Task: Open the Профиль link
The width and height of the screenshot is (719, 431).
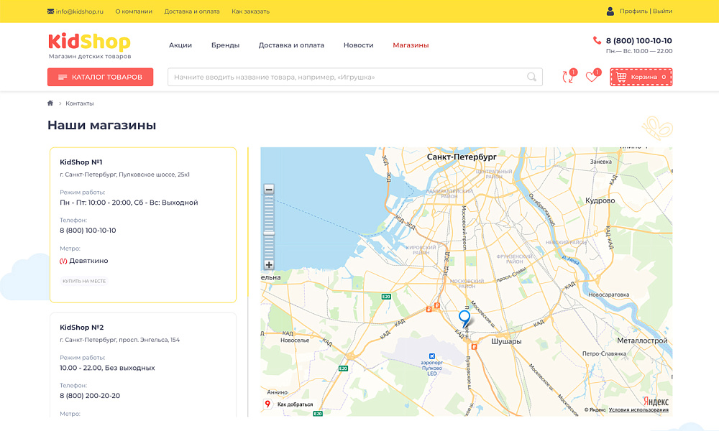Action: 633,11
